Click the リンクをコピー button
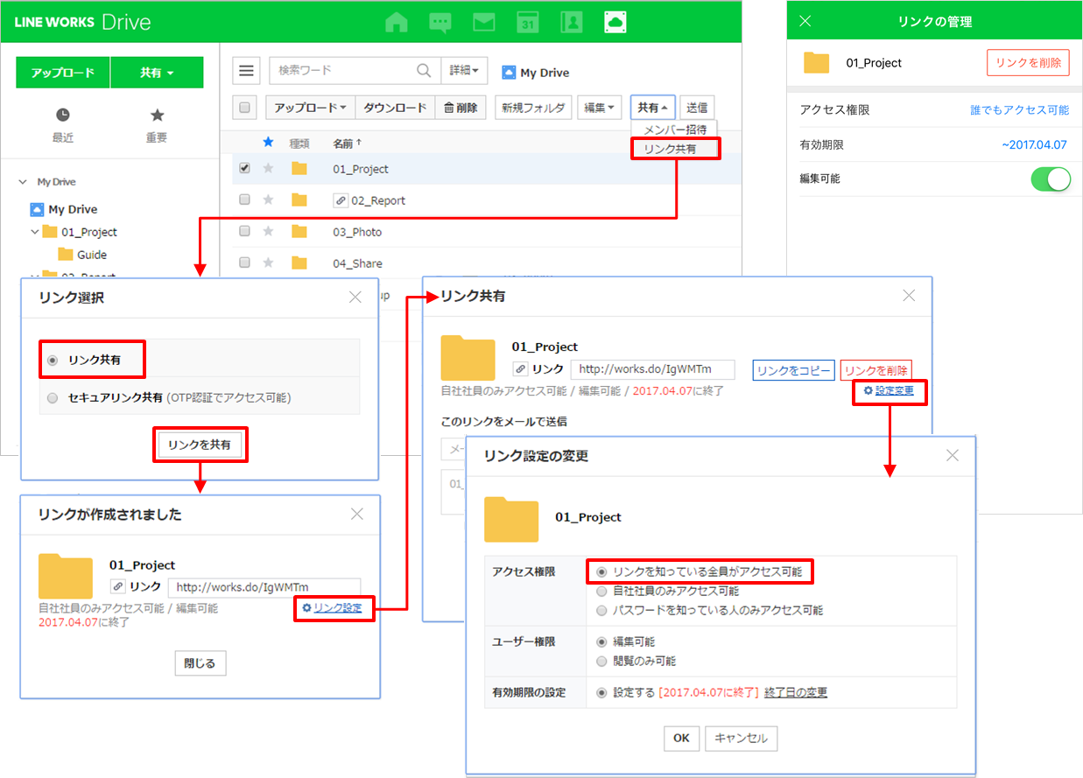This screenshot has height=778, width=1083. [x=793, y=370]
